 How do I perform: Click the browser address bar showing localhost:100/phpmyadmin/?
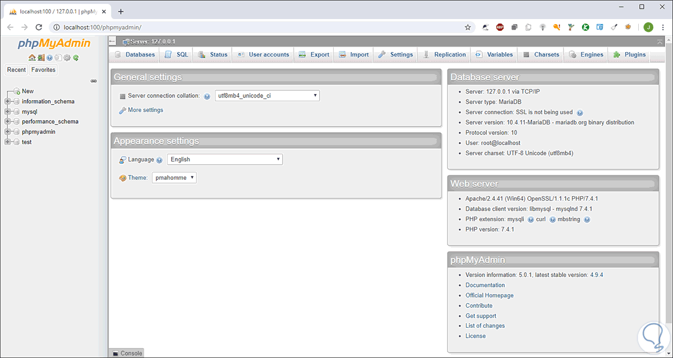pyautogui.click(x=258, y=27)
